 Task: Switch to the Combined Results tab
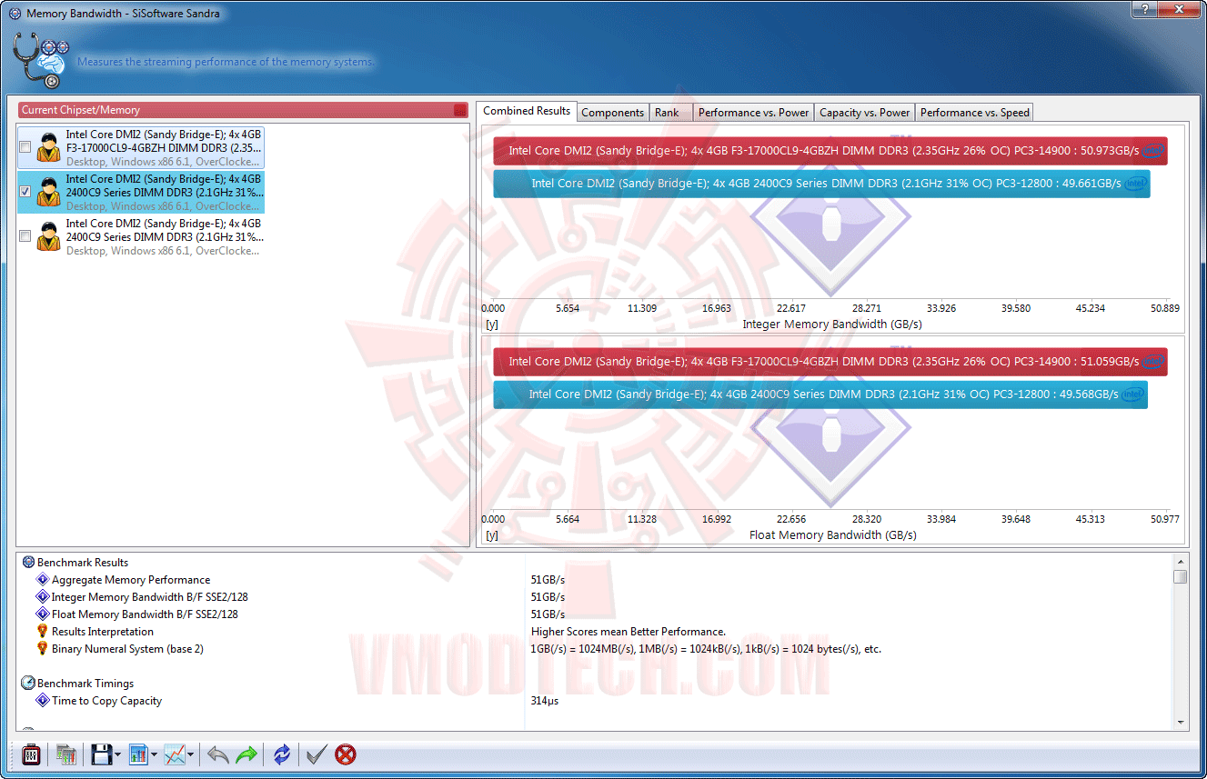pyautogui.click(x=527, y=111)
